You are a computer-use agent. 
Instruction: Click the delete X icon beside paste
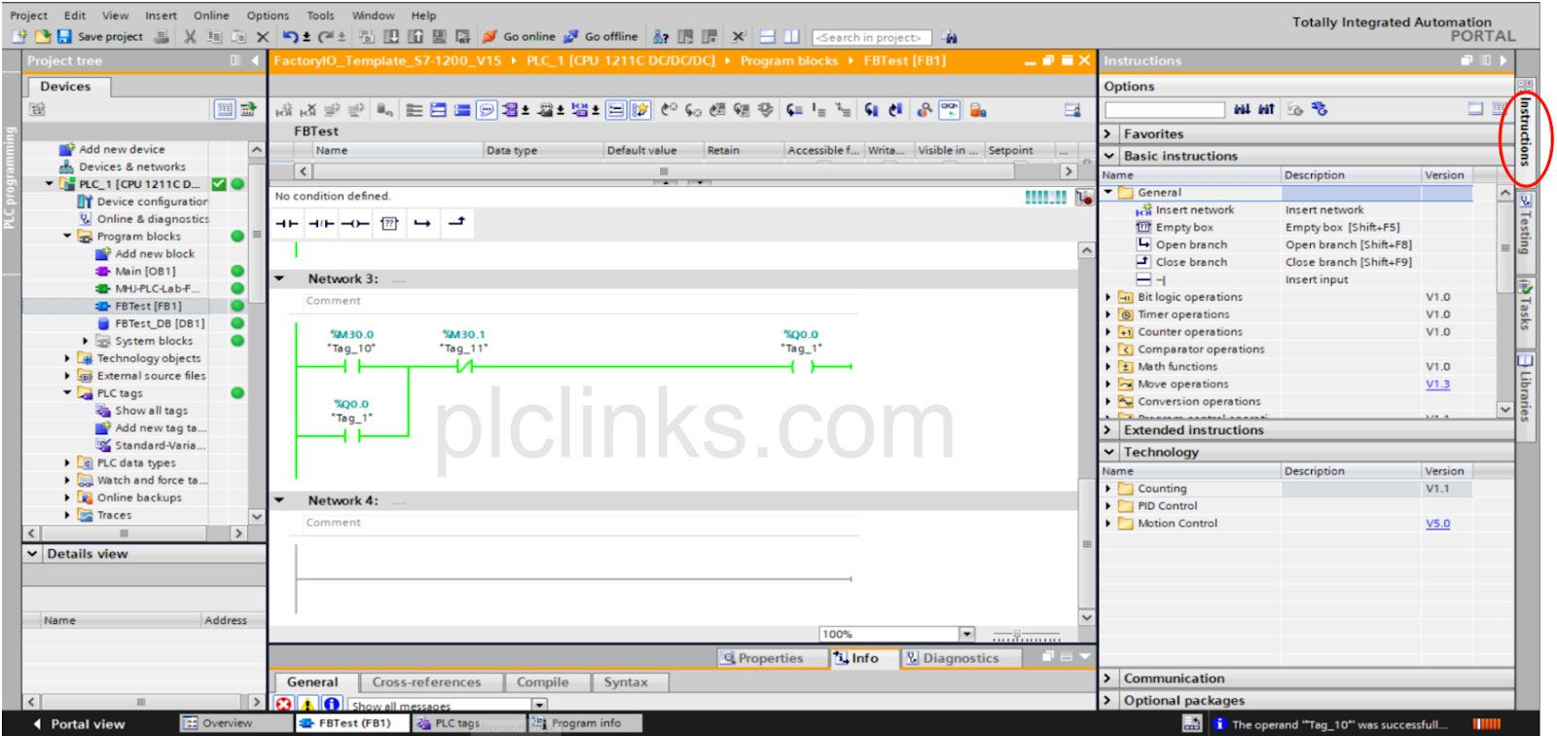point(263,37)
